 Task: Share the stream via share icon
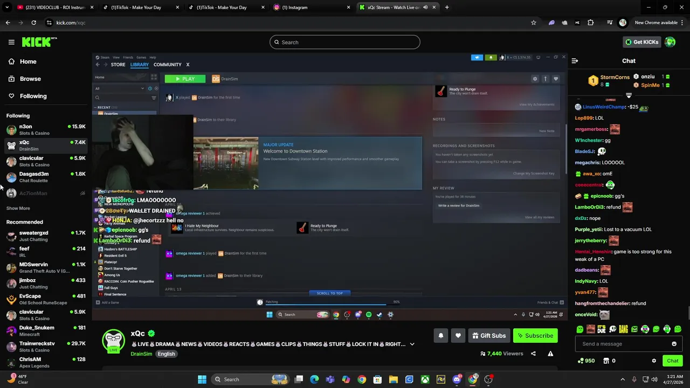pos(533,354)
